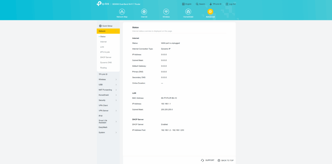Click the Quick Setup gear icon
The height and width of the screenshot is (164, 332).
(x=101, y=26)
